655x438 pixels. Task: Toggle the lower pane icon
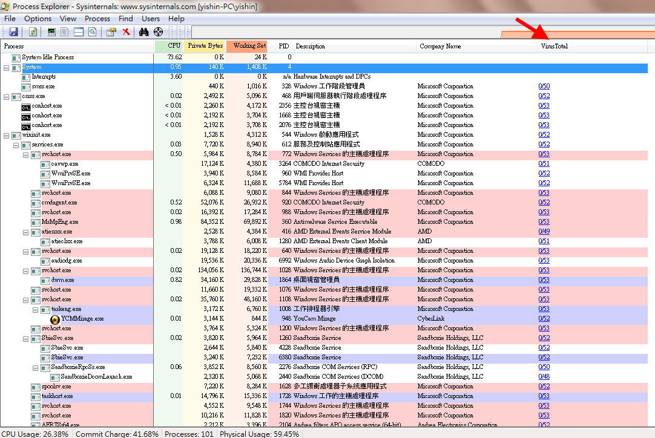coord(79,31)
